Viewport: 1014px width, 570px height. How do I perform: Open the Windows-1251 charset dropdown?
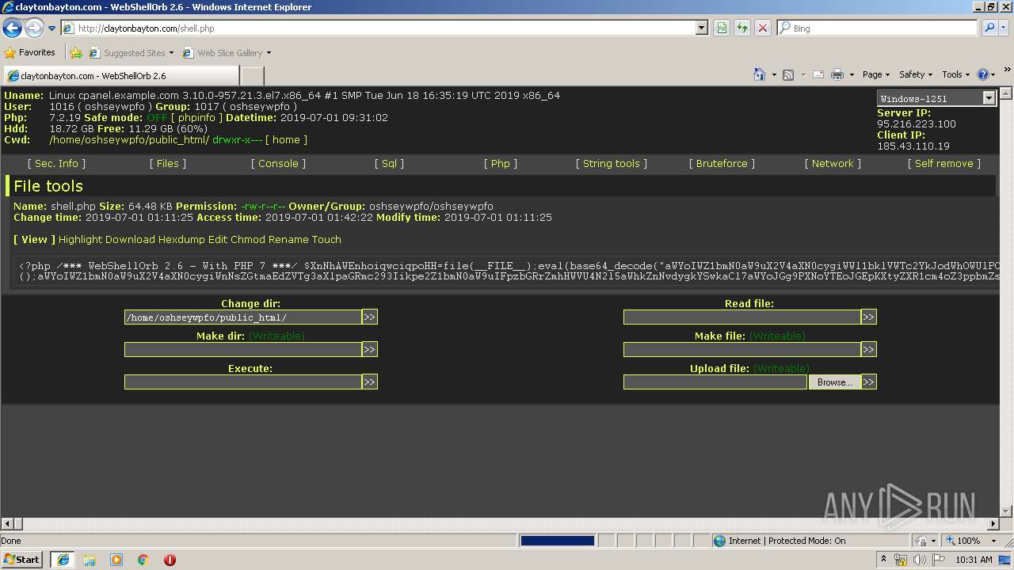coord(936,98)
